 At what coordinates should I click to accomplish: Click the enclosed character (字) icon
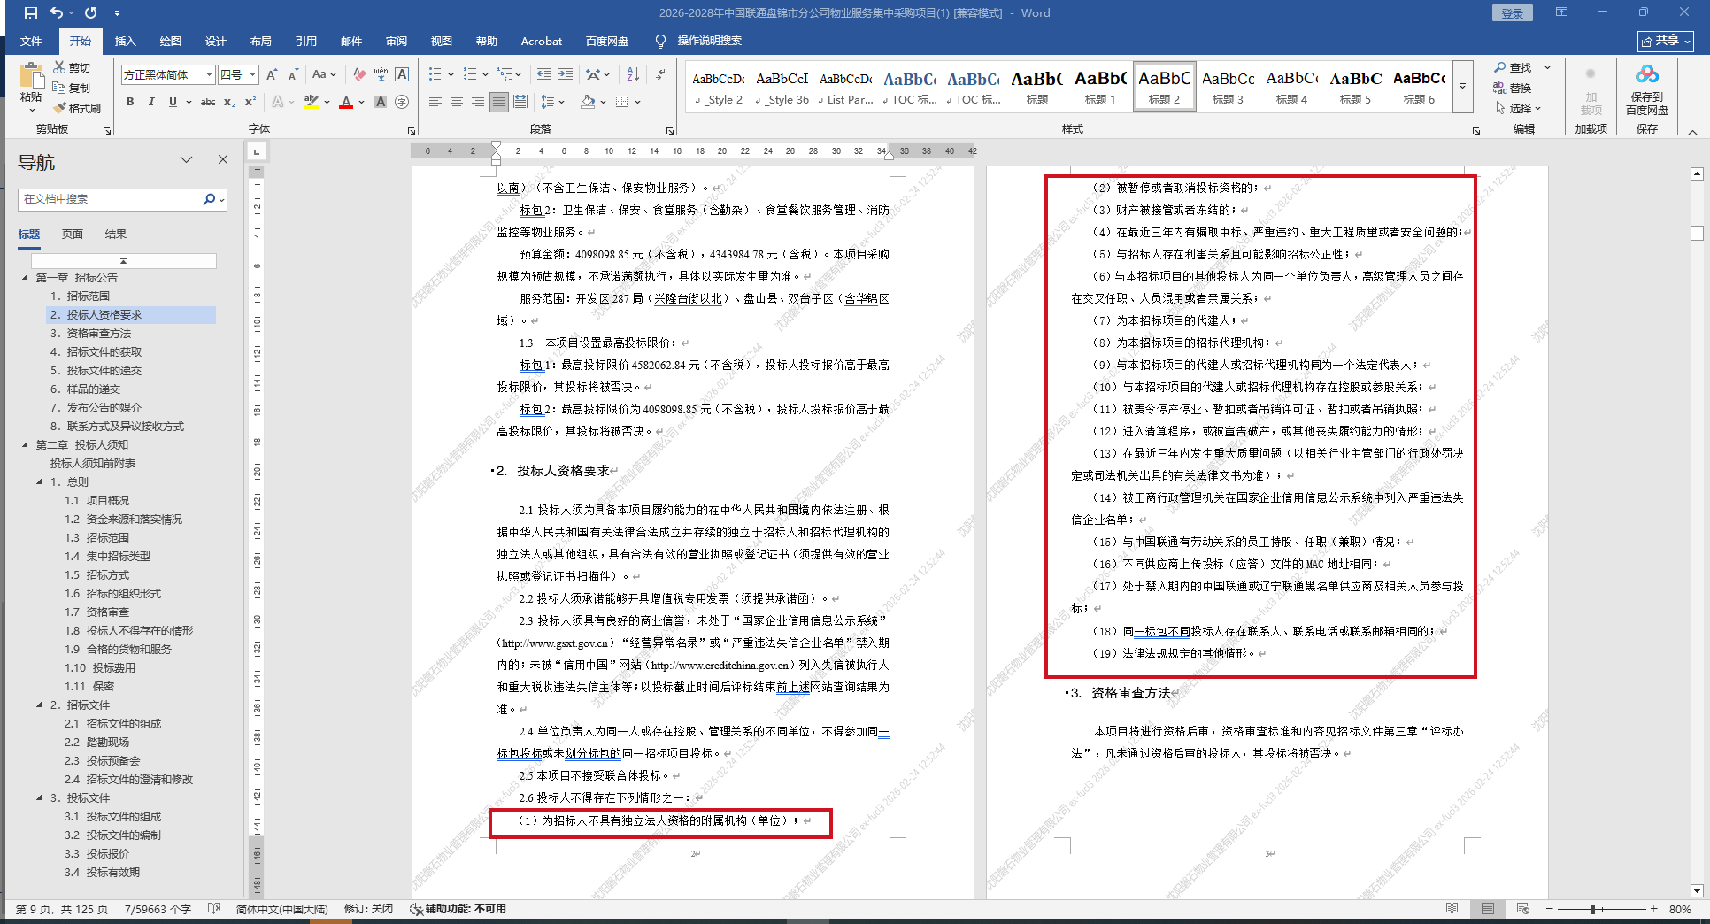402,102
